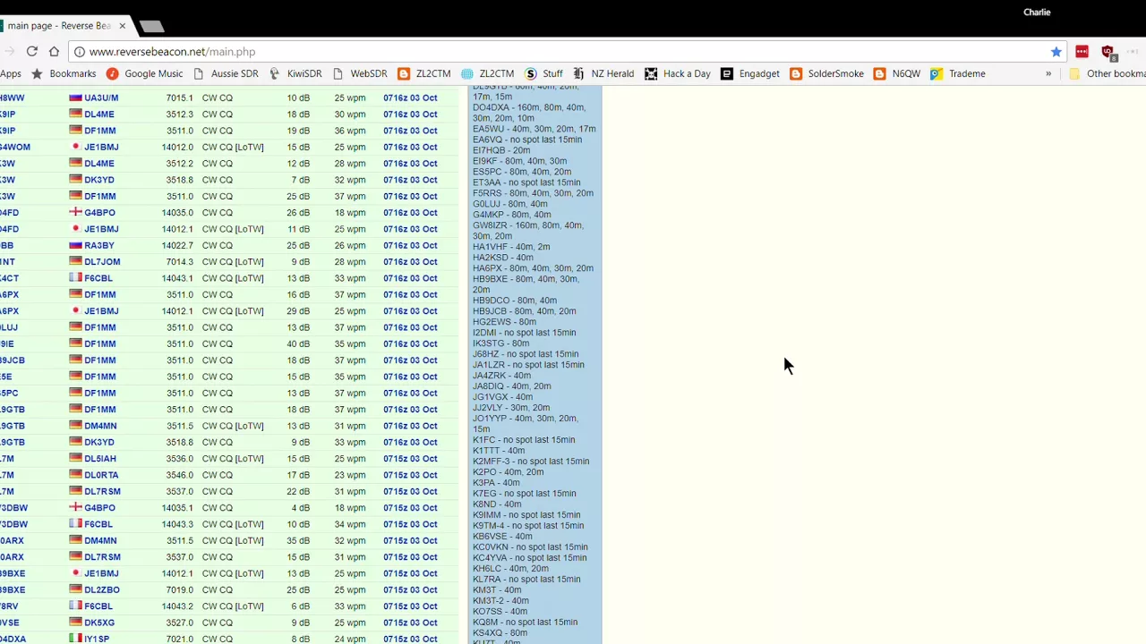Click skimmer entry HG2EWS - 80m

pos(504,322)
